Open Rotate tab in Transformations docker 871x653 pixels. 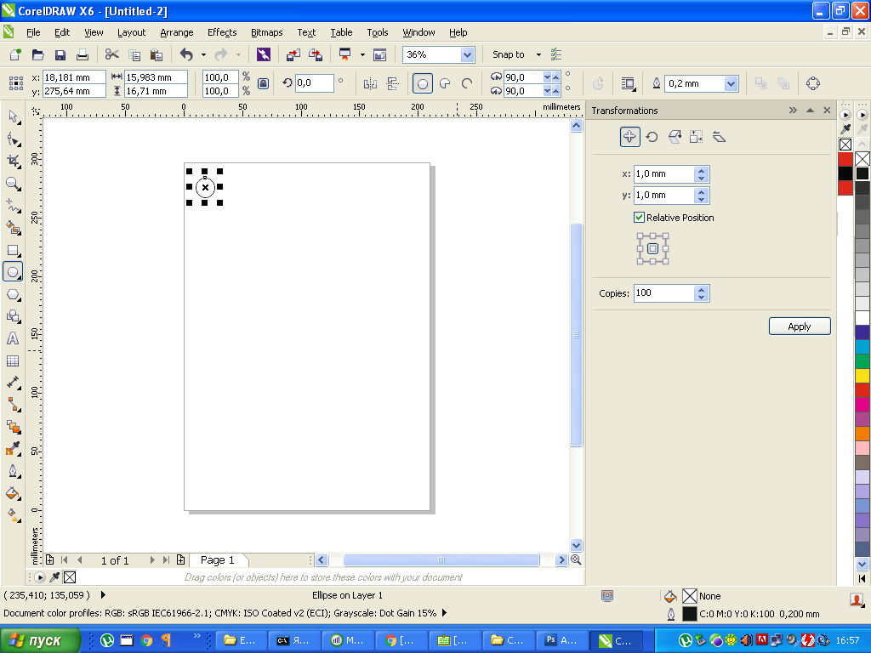coord(652,137)
